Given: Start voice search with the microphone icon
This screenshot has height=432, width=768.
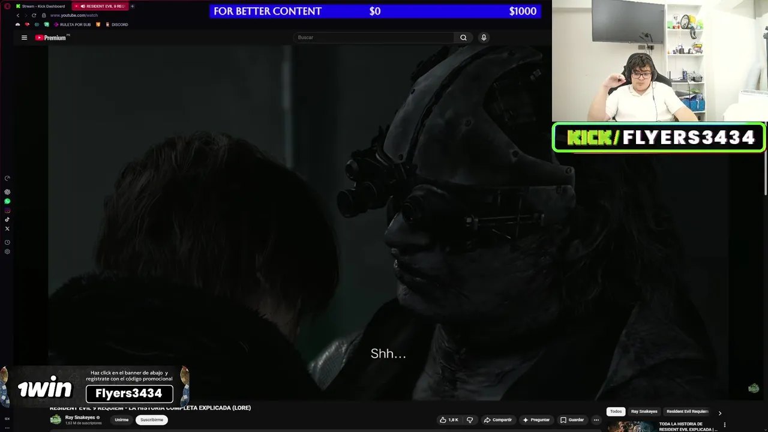Looking at the screenshot, I should point(484,37).
